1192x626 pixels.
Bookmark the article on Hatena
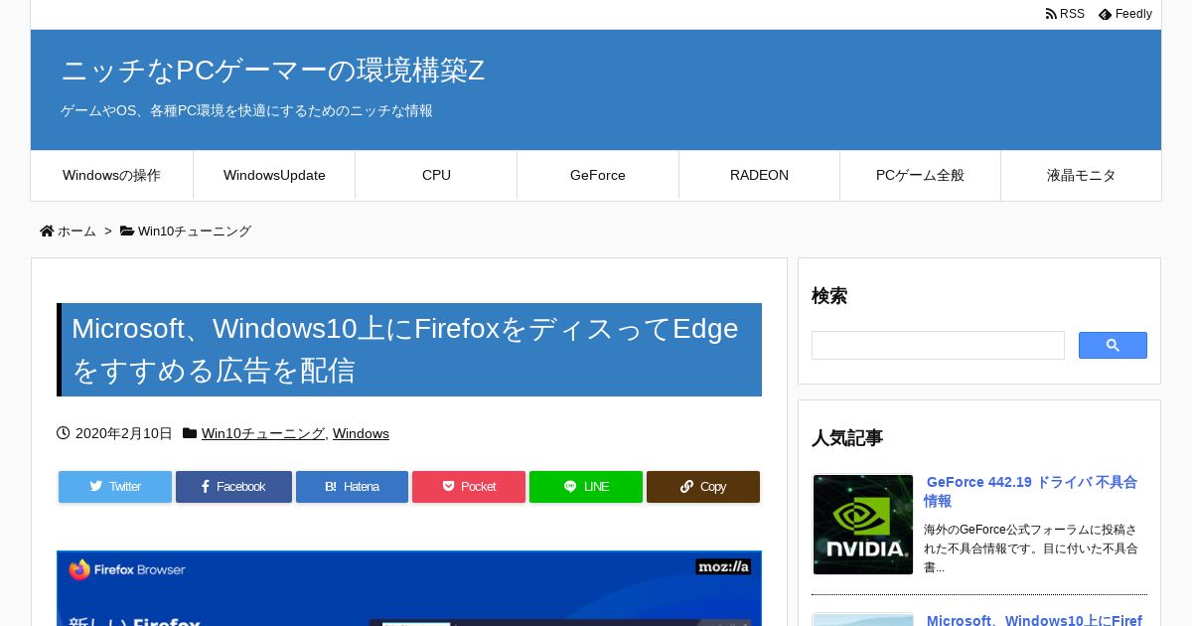point(352,487)
